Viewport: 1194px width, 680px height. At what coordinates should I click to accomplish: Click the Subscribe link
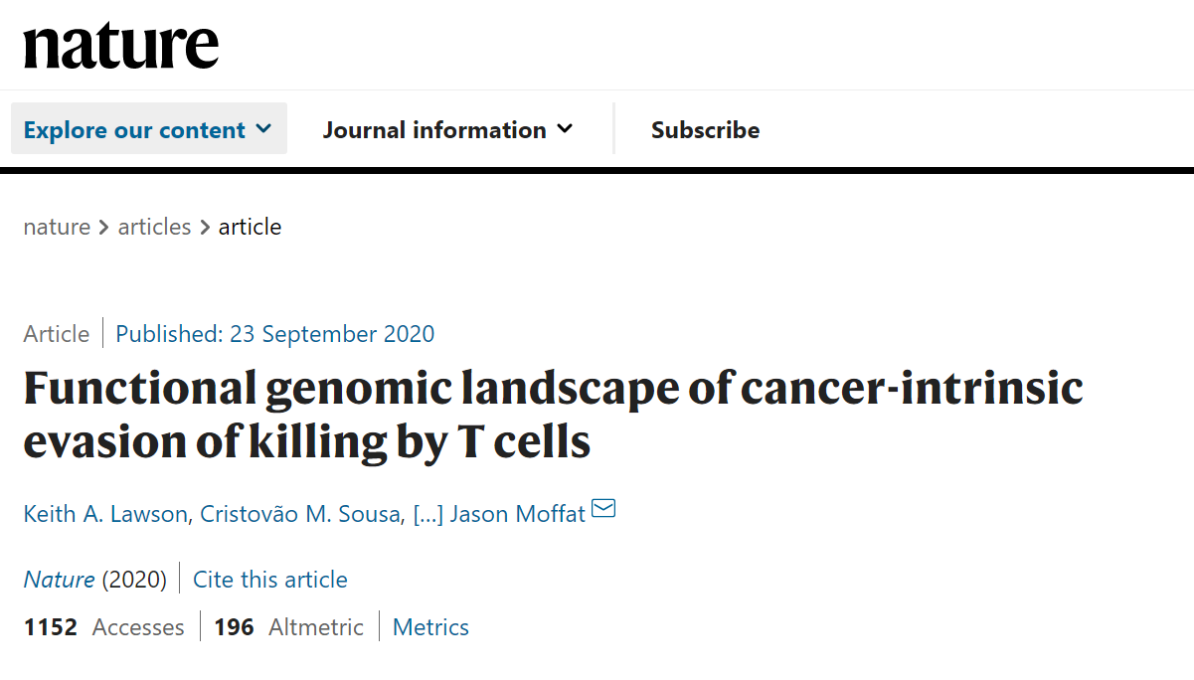[705, 130]
